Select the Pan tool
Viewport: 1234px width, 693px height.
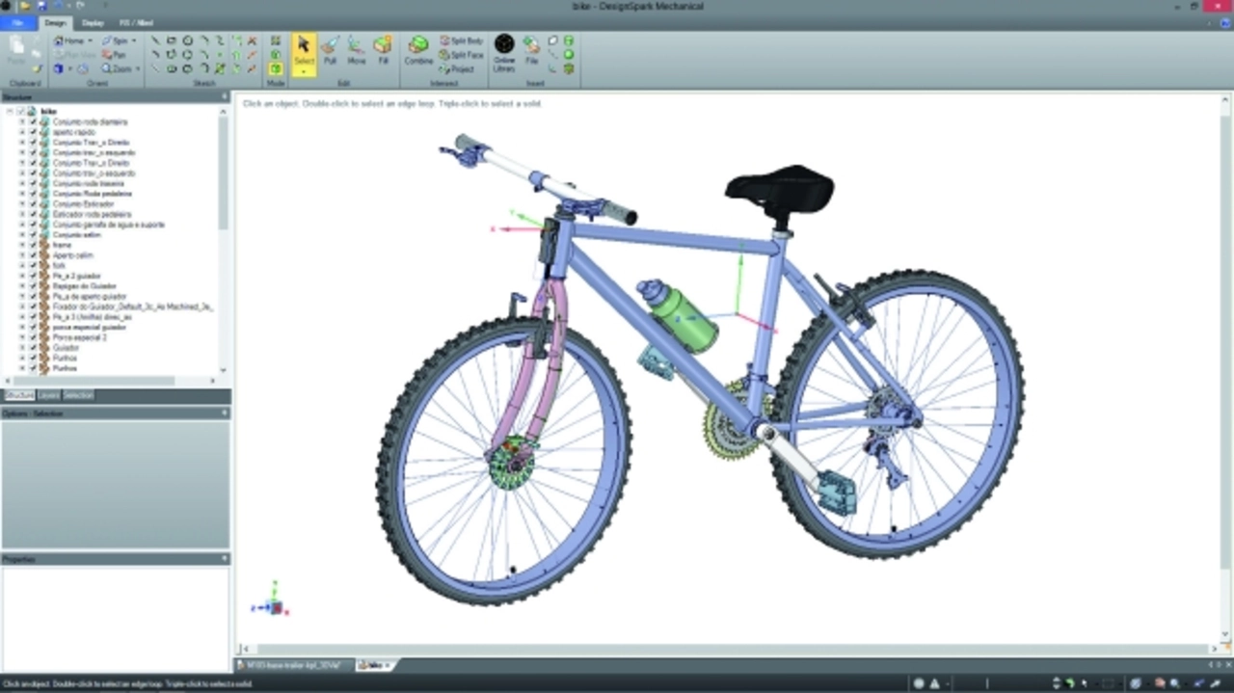point(115,55)
